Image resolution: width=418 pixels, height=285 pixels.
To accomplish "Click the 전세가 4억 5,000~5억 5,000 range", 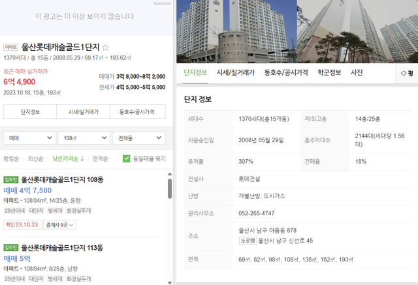I will coord(132,87).
